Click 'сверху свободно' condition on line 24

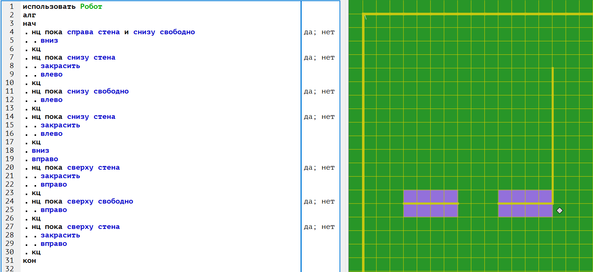point(100,201)
